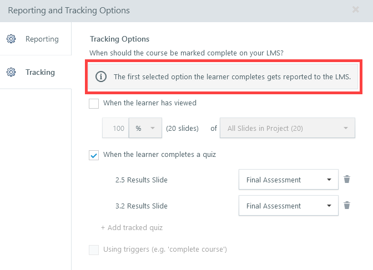Switch to the Reporting tab

click(x=42, y=39)
